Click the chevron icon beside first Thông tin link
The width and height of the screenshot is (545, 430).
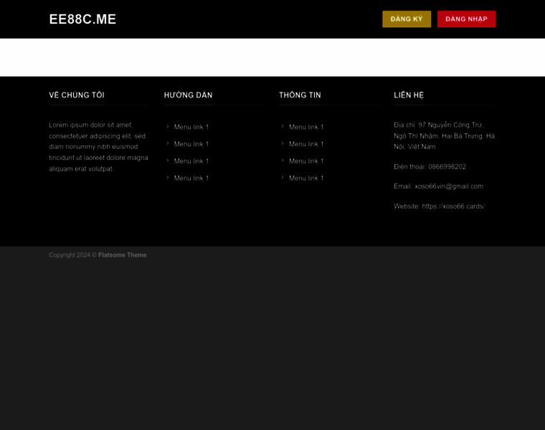point(283,127)
